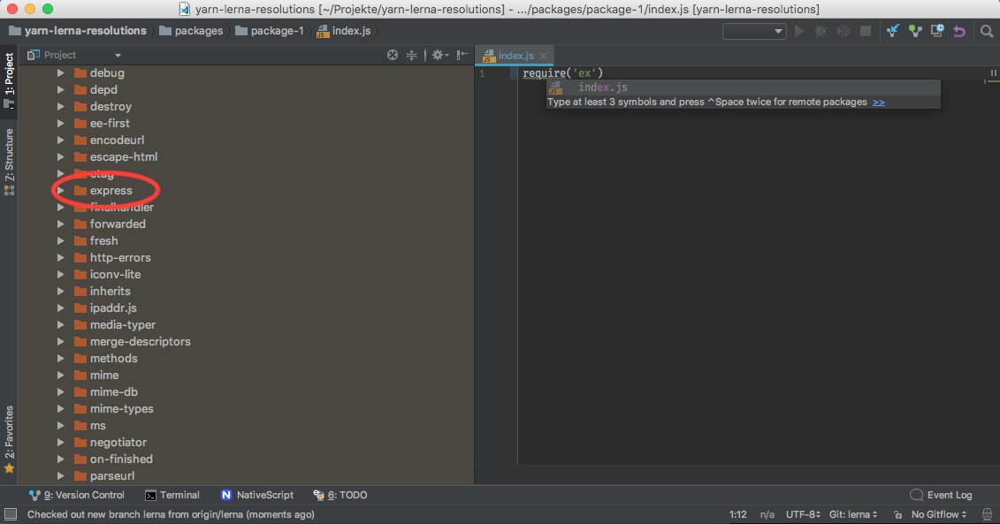Click the express folder icon
The image size is (1000, 524).
(x=80, y=190)
